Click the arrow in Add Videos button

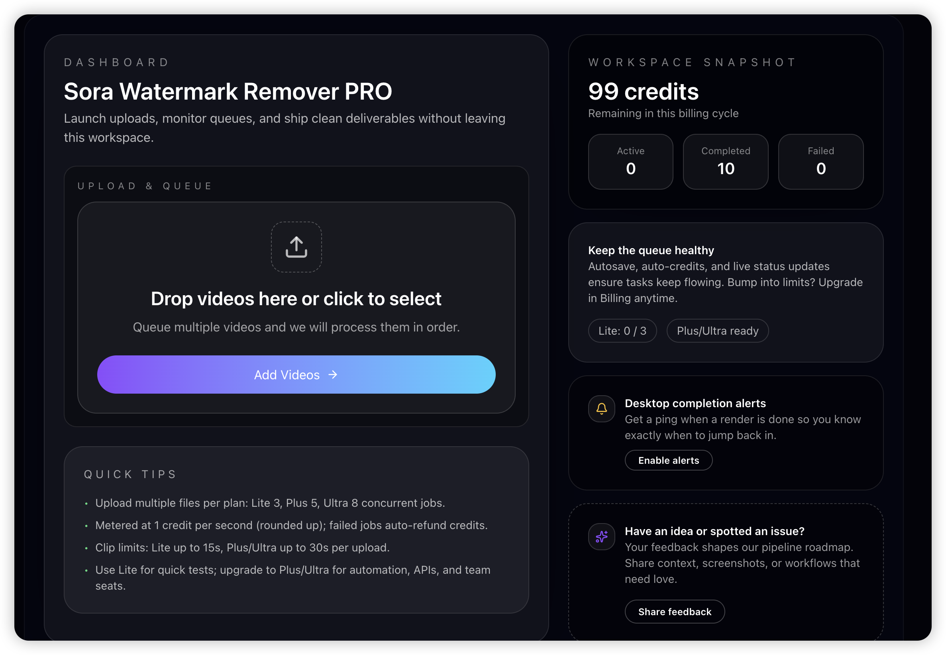click(x=333, y=375)
